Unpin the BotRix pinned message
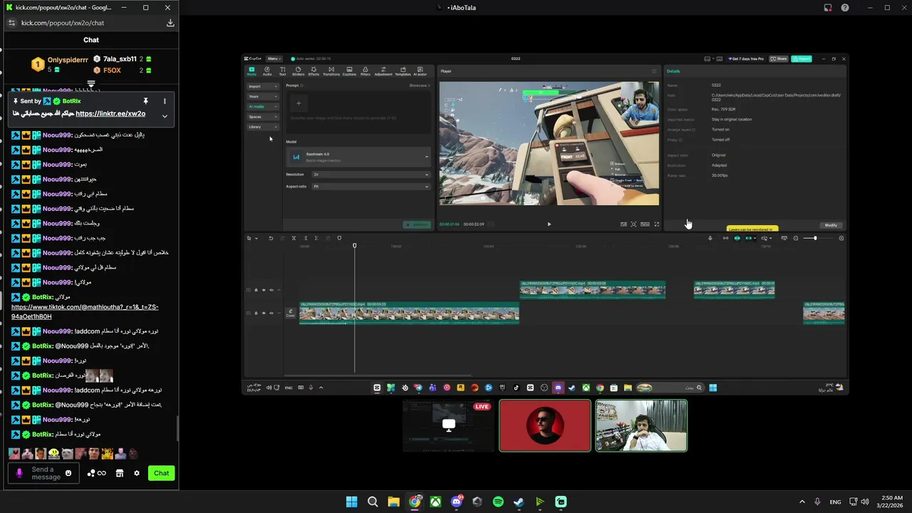The image size is (912, 513). (145, 101)
